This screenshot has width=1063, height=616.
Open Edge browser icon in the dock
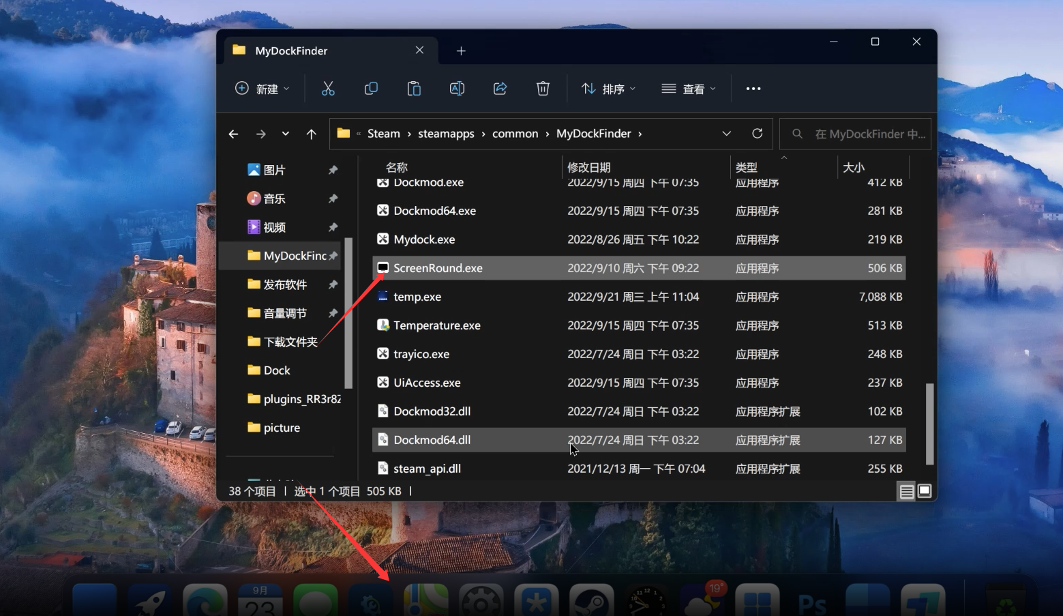point(205,600)
